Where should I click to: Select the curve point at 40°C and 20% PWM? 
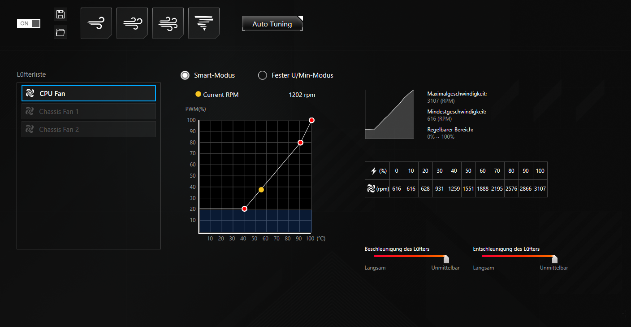point(244,209)
